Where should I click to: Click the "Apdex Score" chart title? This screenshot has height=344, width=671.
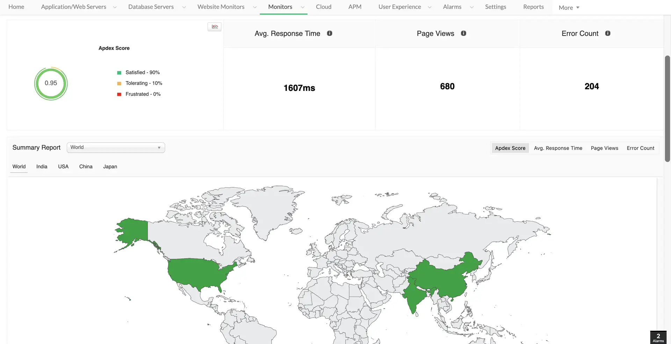click(x=114, y=48)
